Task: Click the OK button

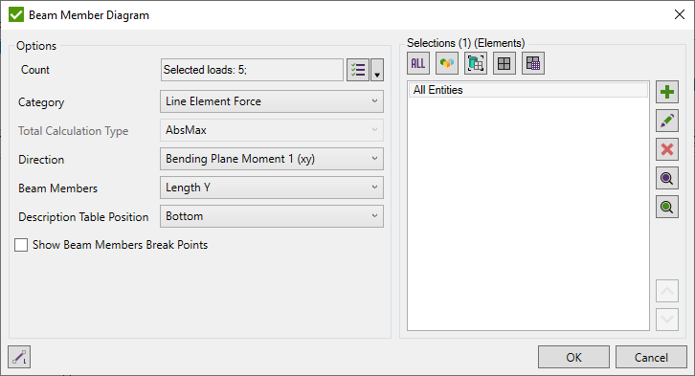Action: (x=573, y=357)
